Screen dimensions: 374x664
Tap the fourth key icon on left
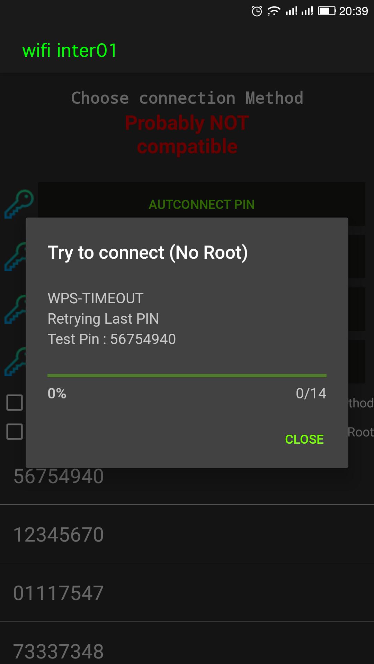click(15, 362)
